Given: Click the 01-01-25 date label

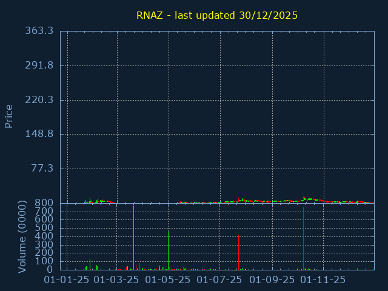Looking at the screenshot, I should (x=67, y=280).
